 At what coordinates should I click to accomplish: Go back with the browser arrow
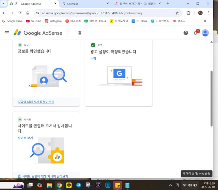[x=4, y=13]
